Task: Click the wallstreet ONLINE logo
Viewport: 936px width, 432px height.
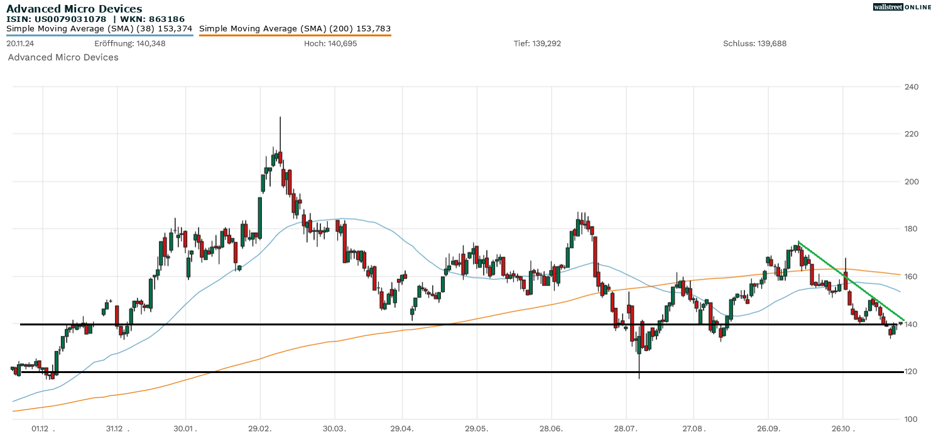Action: point(902,7)
